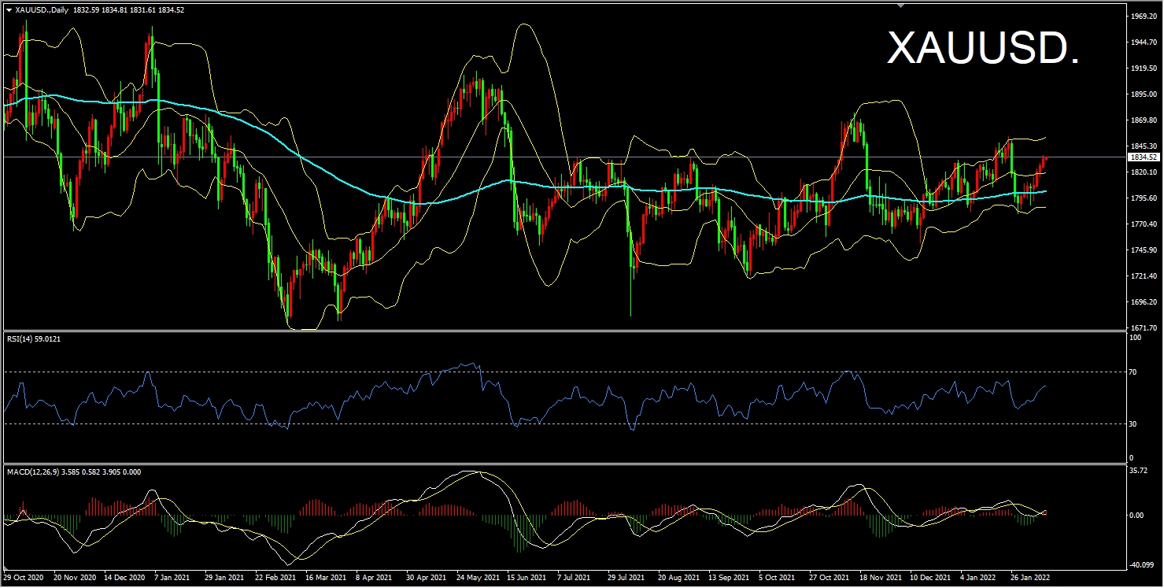The image size is (1164, 588).
Task: Click the 15 Jun 2021 date label
Action: [x=525, y=578]
